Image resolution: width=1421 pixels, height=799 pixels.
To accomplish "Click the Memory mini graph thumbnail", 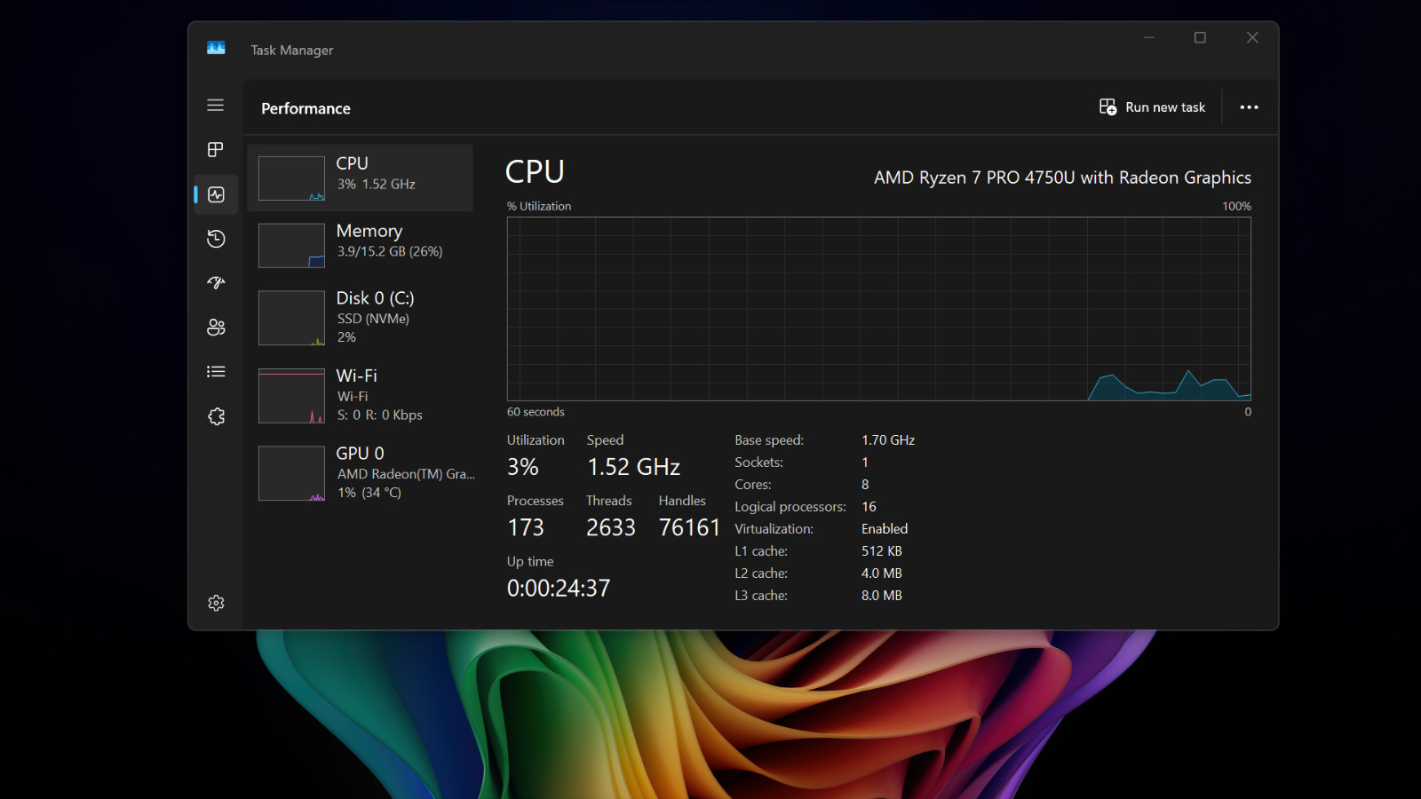I will coord(291,246).
